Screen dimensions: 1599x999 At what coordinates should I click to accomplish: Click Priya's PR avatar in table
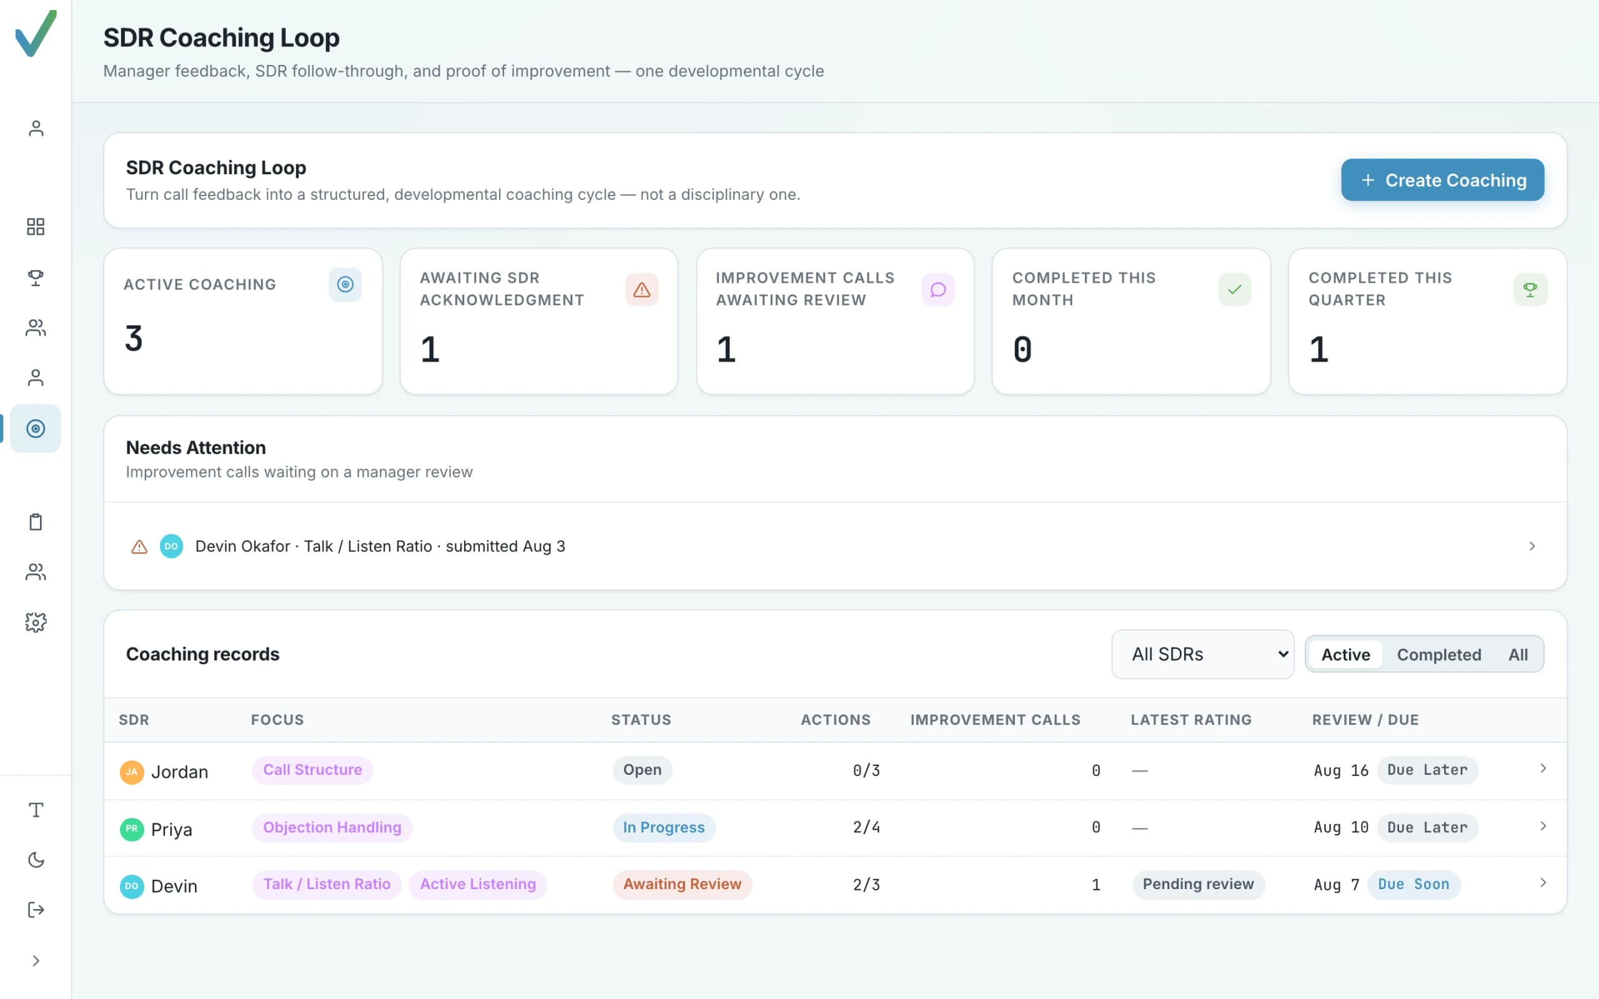click(x=132, y=829)
